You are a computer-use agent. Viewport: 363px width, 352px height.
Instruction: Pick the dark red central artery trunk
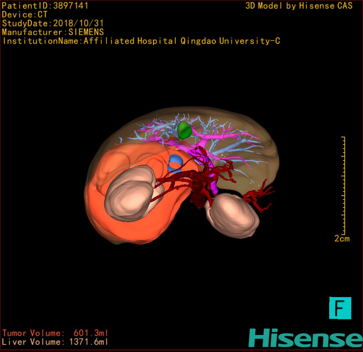[199, 193]
